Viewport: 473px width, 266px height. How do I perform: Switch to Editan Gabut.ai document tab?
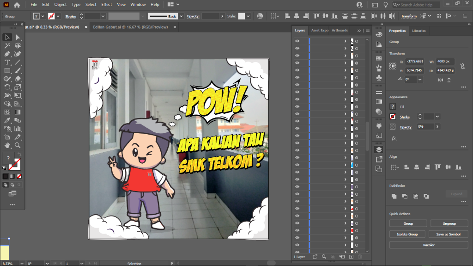pyautogui.click(x=130, y=27)
